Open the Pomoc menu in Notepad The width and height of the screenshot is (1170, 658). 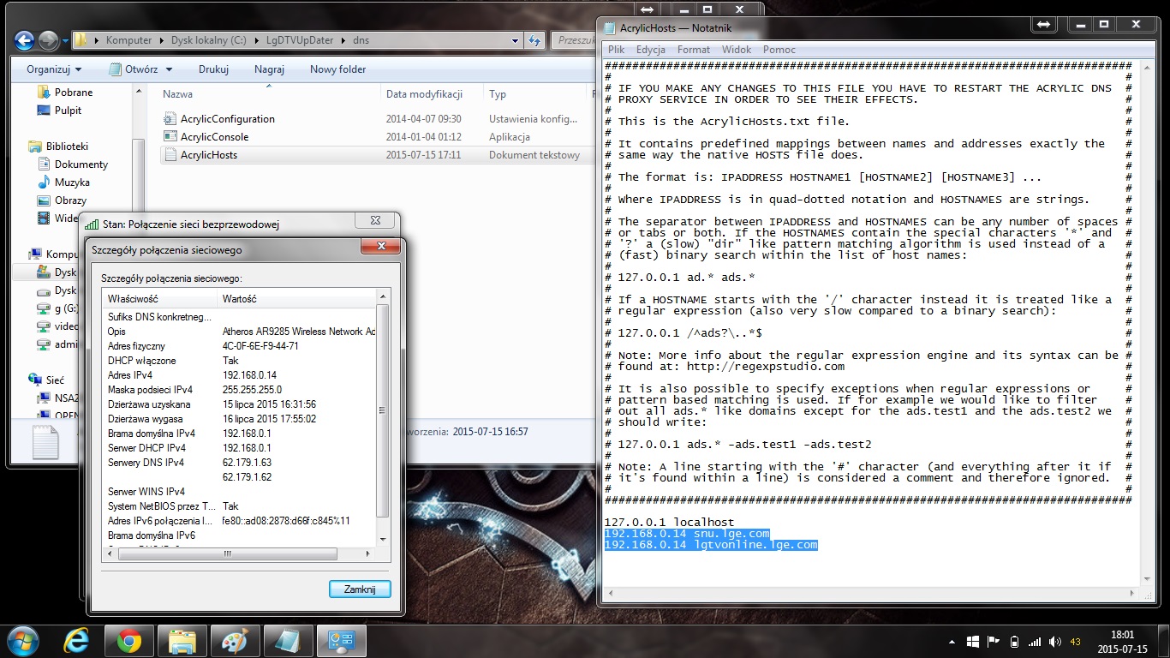tap(779, 50)
